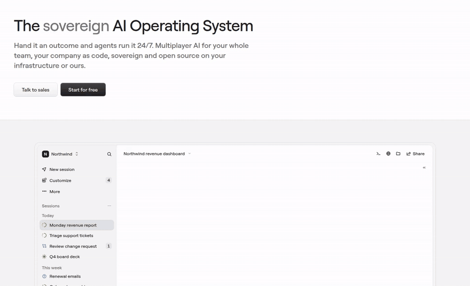The height and width of the screenshot is (286, 470).
Task: Click the Review change request pull-request icon
Action: point(44,246)
